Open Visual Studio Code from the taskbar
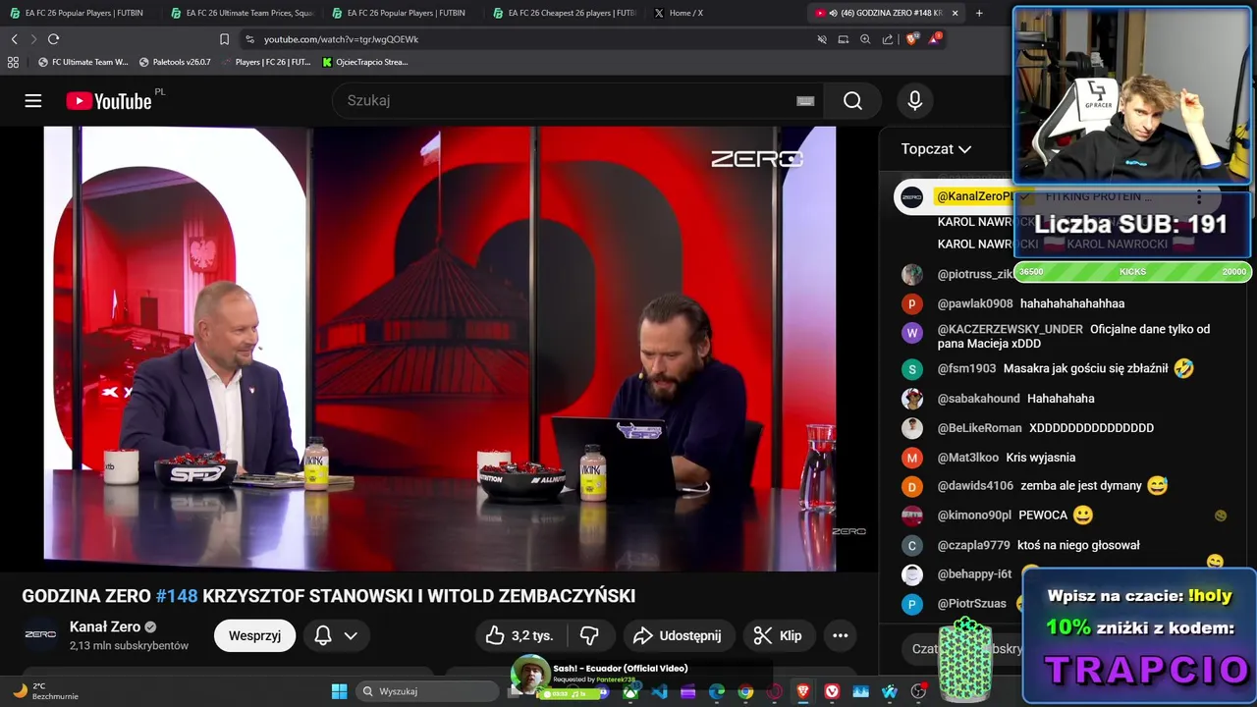The image size is (1257, 707). point(659,692)
